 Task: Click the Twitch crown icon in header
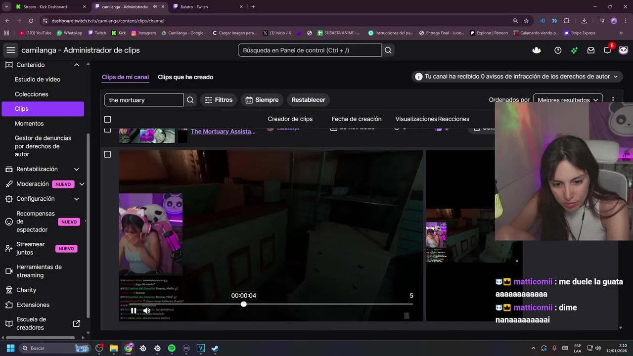tap(537, 50)
